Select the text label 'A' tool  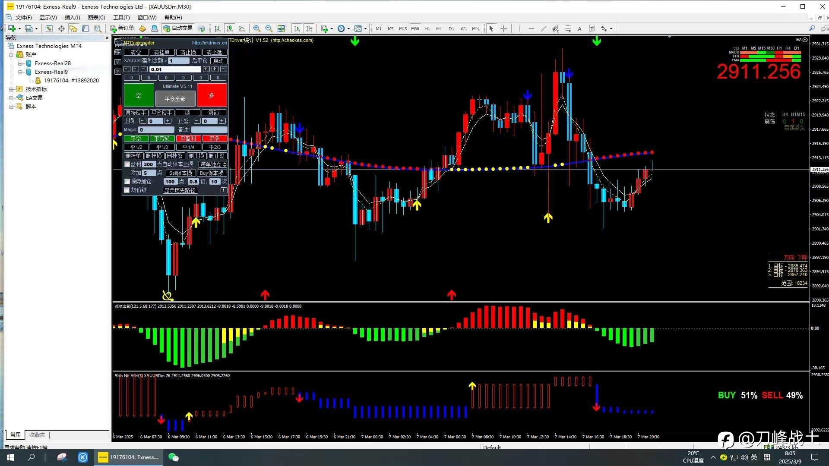click(x=579, y=28)
